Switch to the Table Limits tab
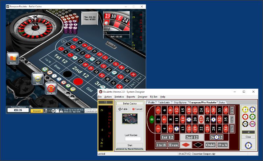The image size is (263, 161). coord(164,103)
